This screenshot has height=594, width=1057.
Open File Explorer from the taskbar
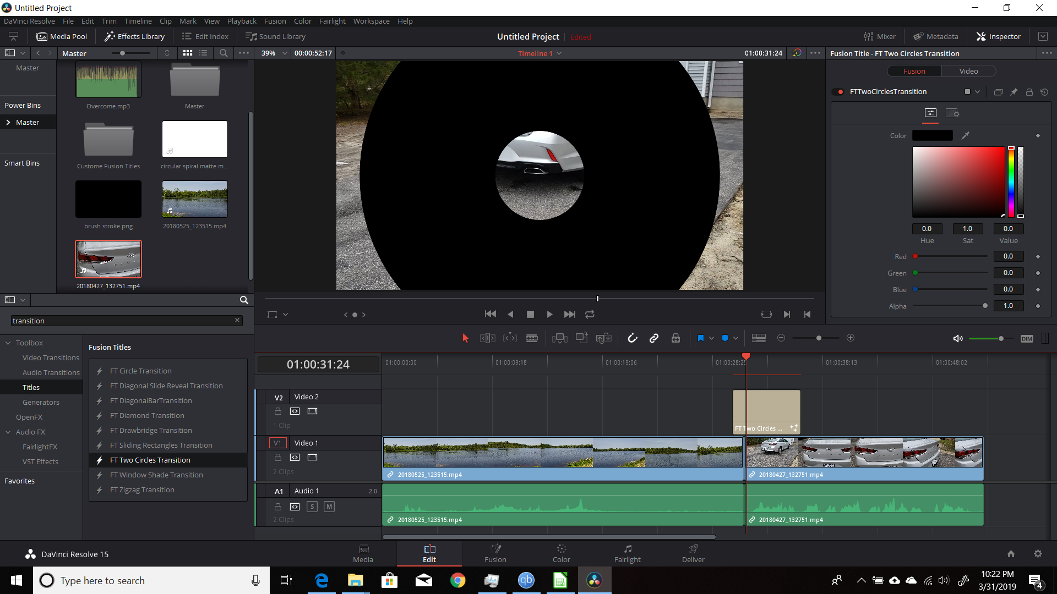click(356, 580)
